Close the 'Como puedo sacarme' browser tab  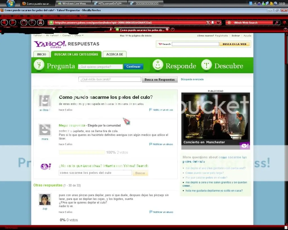(x=167, y=29)
